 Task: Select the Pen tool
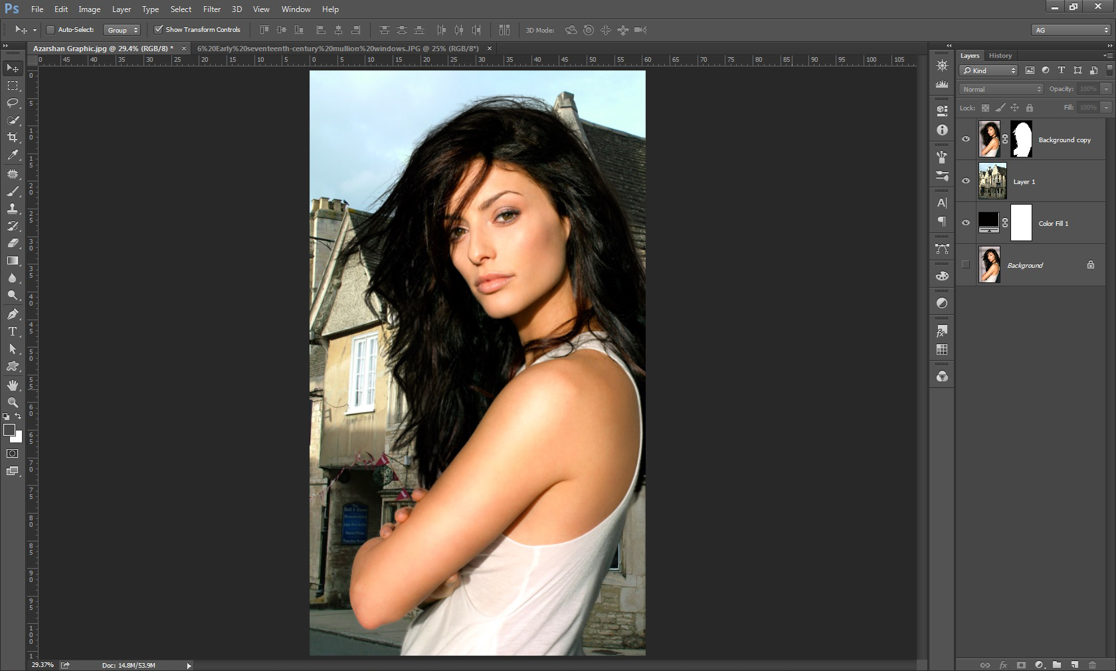(x=13, y=314)
